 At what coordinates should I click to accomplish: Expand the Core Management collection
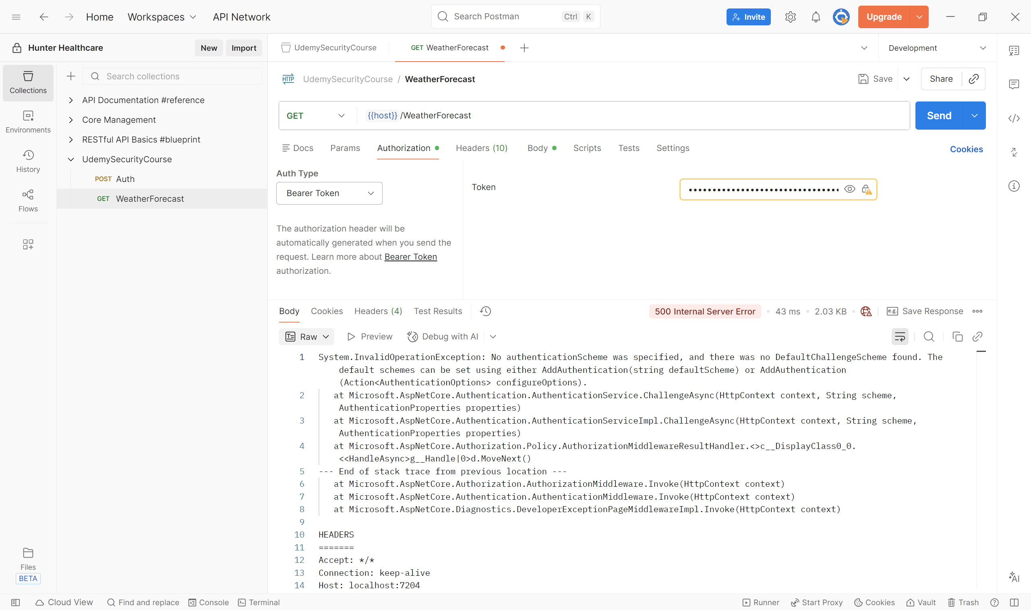[x=71, y=120]
